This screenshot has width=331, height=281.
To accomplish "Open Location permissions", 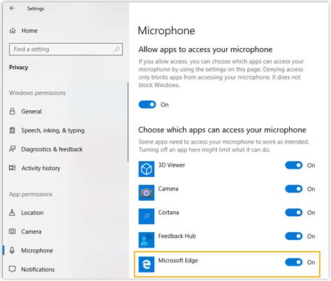I will tap(32, 213).
